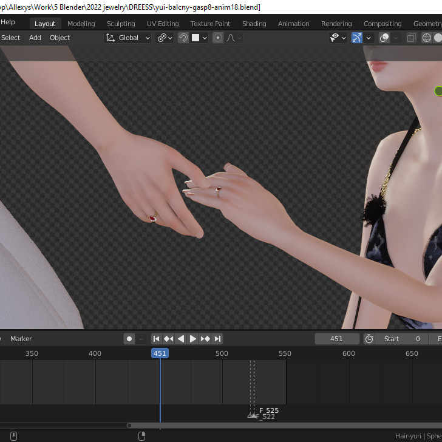The image size is (442, 442).
Task: Open the Object menu
Action: pyautogui.click(x=59, y=38)
